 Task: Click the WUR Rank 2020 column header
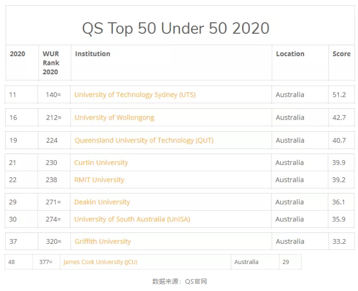click(x=51, y=63)
